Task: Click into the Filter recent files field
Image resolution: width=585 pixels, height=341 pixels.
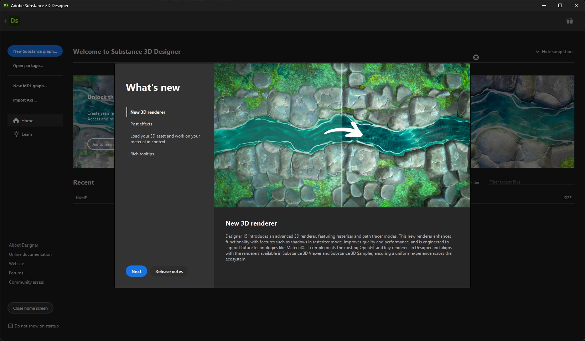Action: [x=530, y=182]
